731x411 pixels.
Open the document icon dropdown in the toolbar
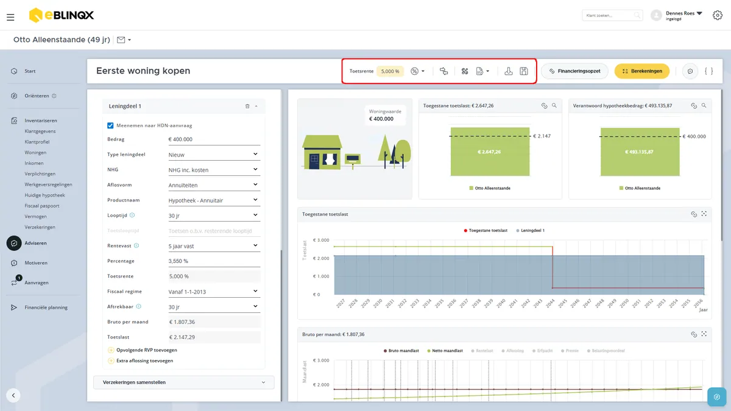click(x=482, y=71)
